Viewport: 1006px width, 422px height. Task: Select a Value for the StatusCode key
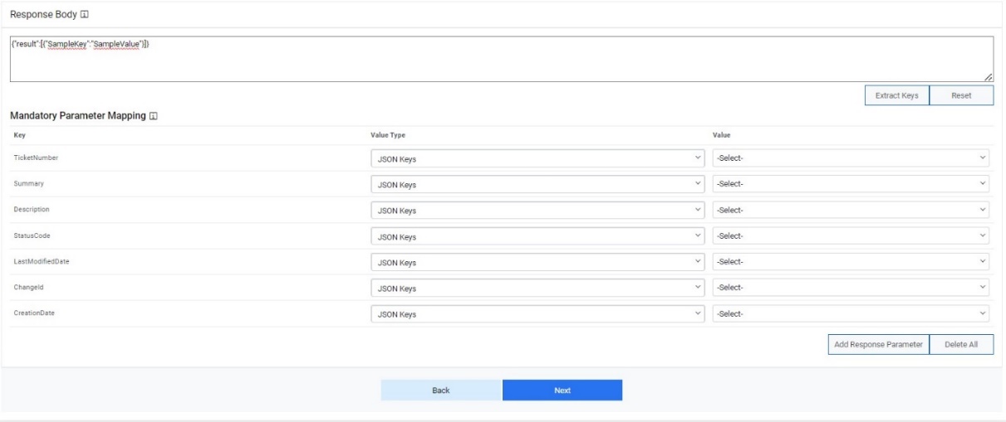point(851,236)
